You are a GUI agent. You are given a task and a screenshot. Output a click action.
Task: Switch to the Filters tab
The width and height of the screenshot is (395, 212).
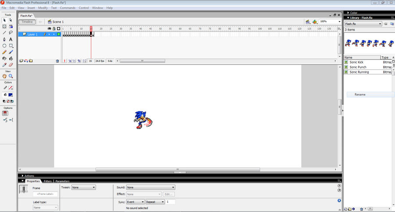click(47, 181)
